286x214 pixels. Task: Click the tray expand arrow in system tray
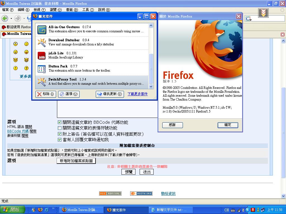point(248,210)
